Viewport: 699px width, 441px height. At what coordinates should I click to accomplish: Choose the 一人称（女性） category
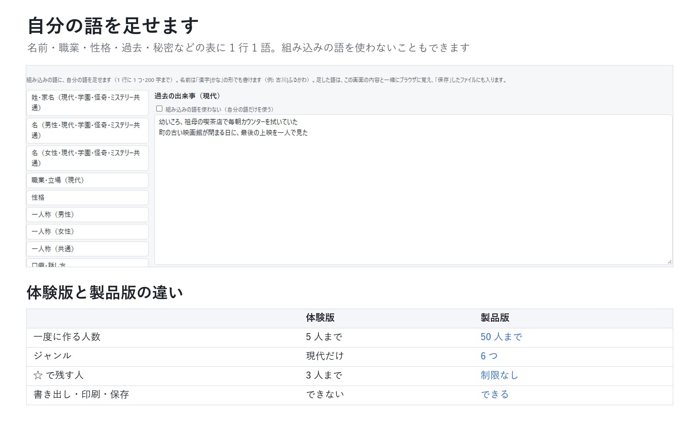point(87,232)
